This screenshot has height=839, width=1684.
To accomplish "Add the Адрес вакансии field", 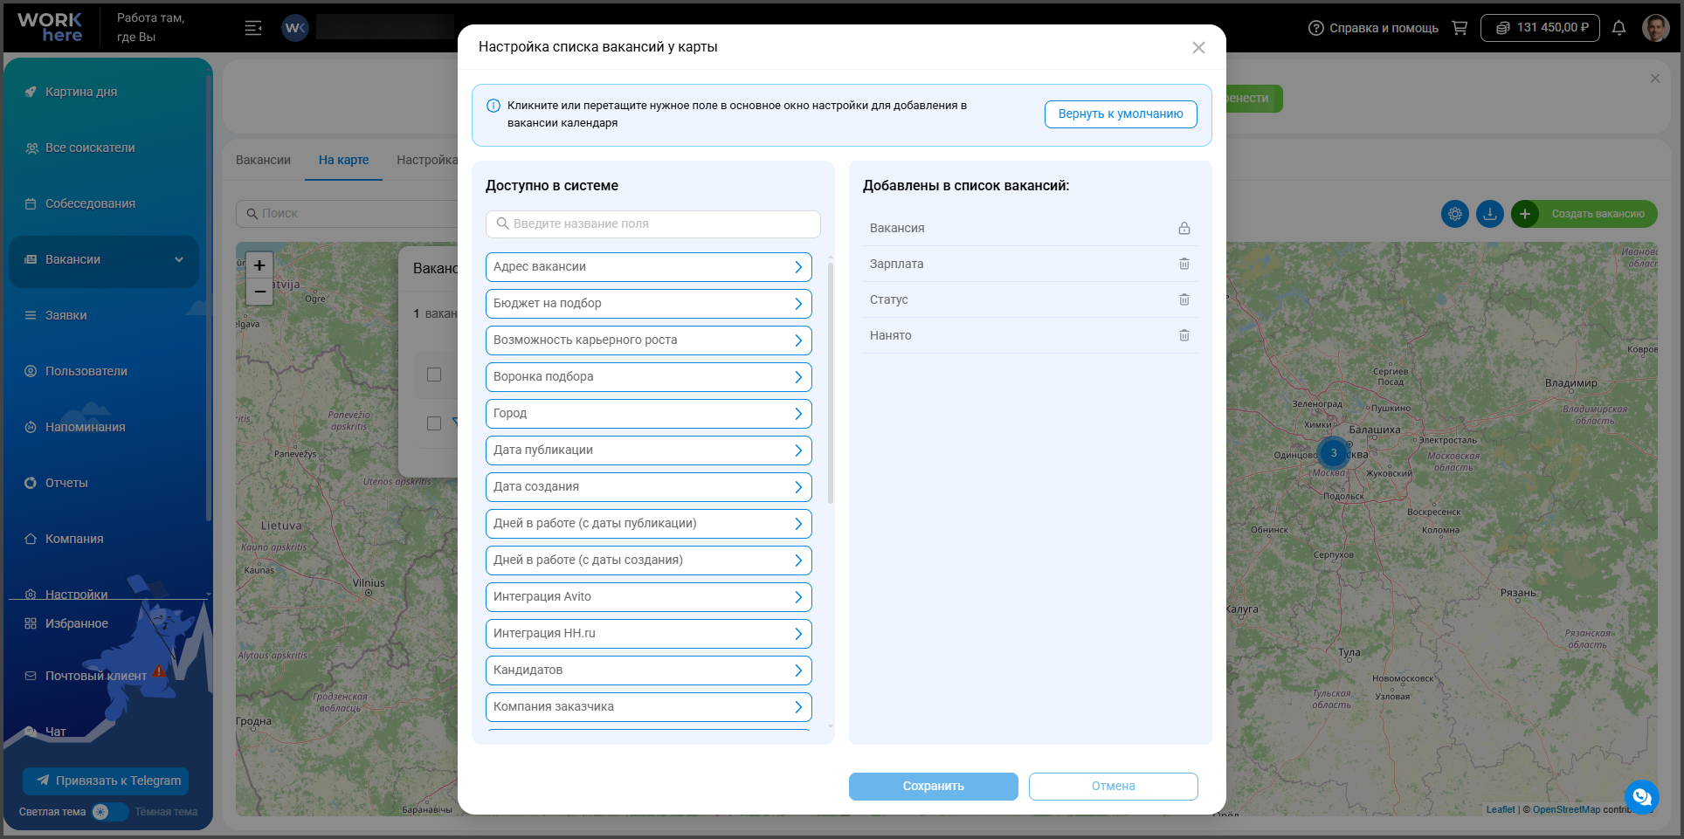I will [649, 267].
